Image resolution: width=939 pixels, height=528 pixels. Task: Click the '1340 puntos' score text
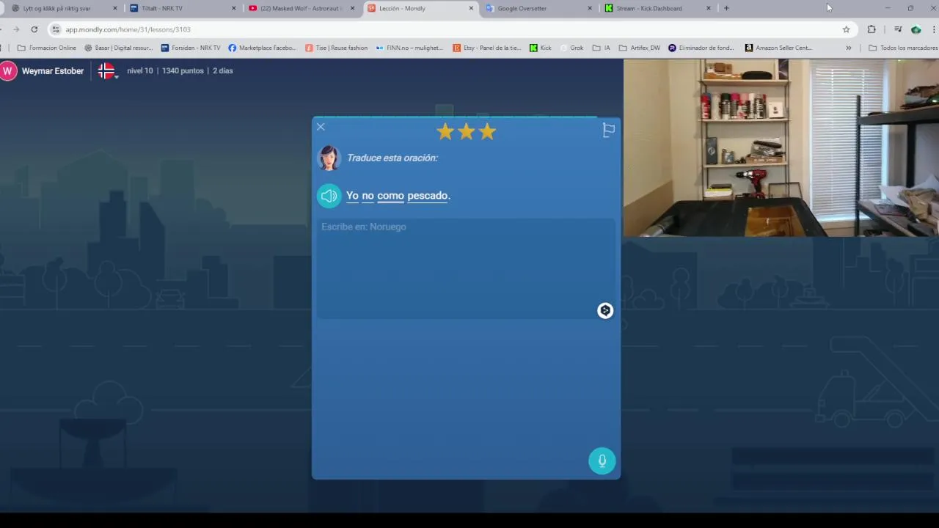pyautogui.click(x=183, y=71)
